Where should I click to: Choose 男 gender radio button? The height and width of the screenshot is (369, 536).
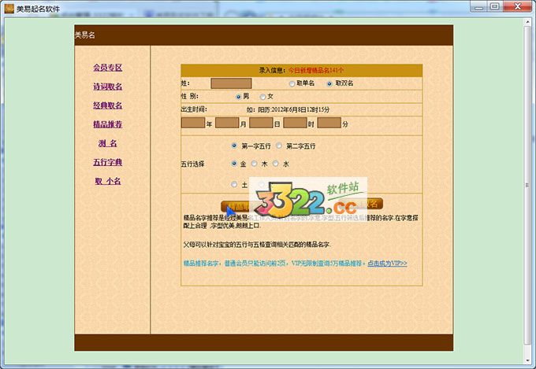(239, 97)
